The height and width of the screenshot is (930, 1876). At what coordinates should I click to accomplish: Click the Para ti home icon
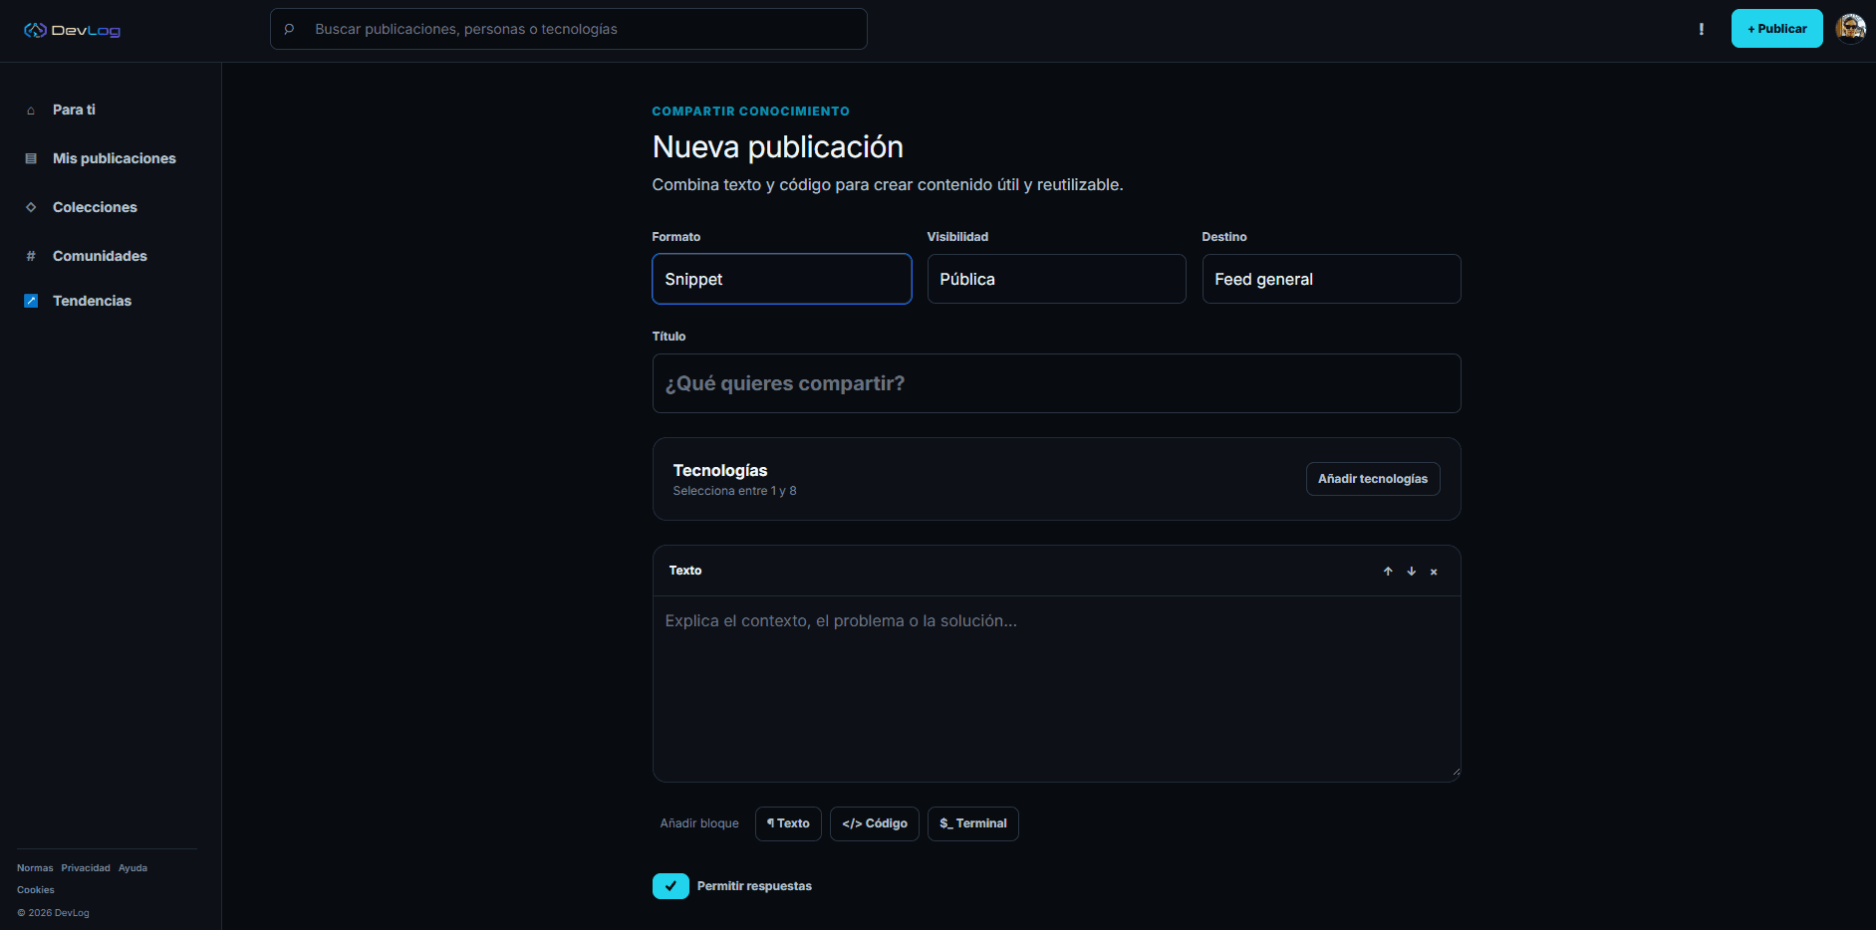pyautogui.click(x=31, y=111)
